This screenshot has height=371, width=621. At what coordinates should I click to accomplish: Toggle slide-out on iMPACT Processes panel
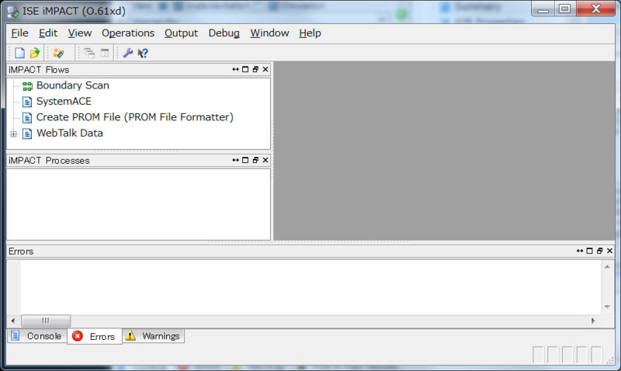(236, 160)
